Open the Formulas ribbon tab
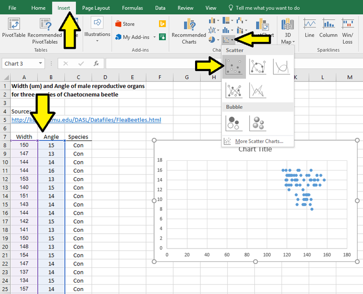The width and height of the screenshot is (363, 294). tap(132, 8)
